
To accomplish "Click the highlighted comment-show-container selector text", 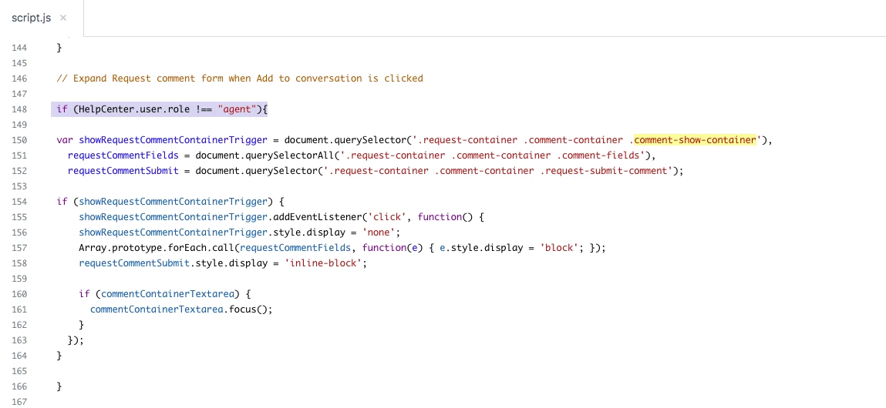I will coord(695,140).
